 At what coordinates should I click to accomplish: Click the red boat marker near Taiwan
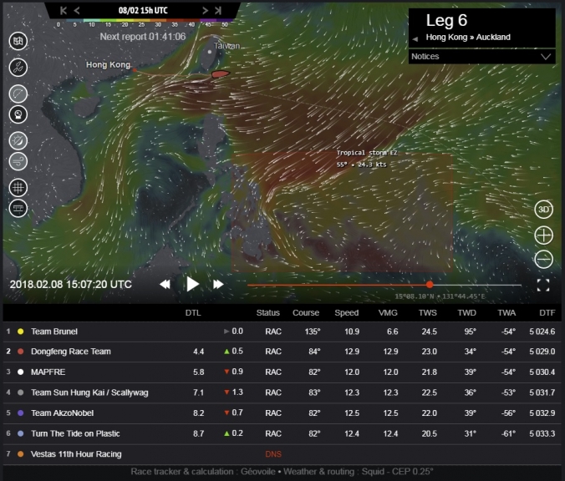pyautogui.click(x=220, y=74)
